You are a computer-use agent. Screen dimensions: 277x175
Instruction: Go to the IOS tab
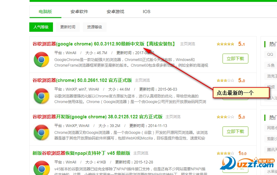146,12
